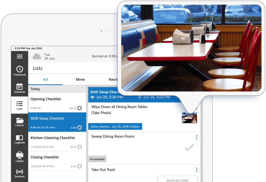Open the Labels tool
The width and height of the screenshot is (266, 182).
click(19, 157)
